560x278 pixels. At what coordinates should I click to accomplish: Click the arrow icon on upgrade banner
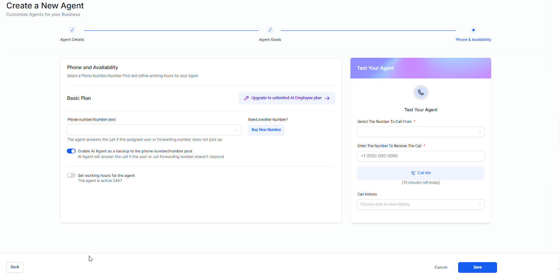click(327, 98)
